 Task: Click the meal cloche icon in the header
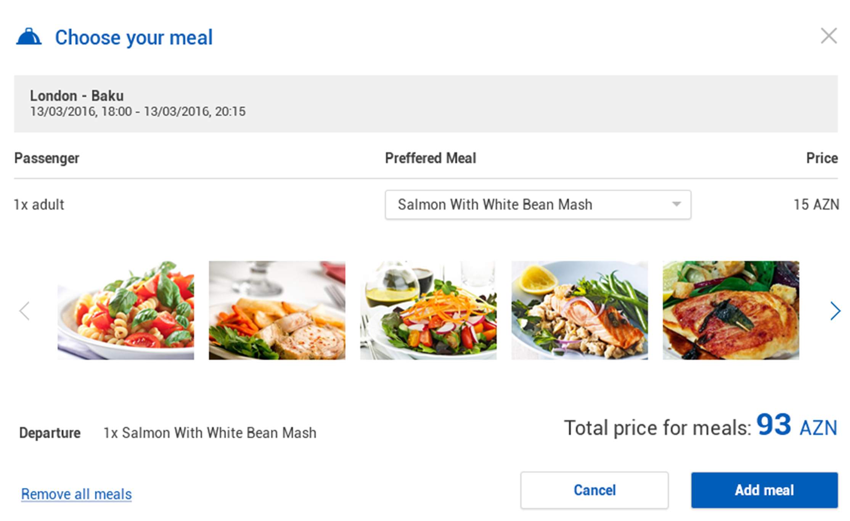click(x=29, y=37)
